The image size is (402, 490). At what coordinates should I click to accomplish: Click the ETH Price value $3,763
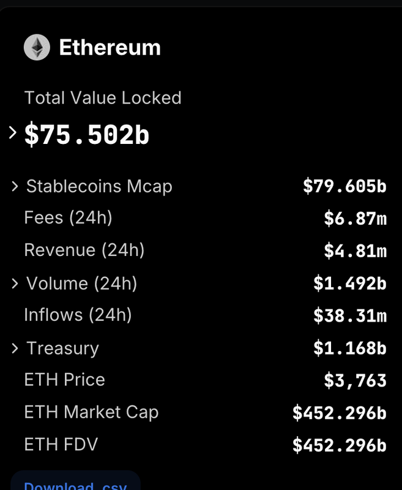click(x=355, y=380)
